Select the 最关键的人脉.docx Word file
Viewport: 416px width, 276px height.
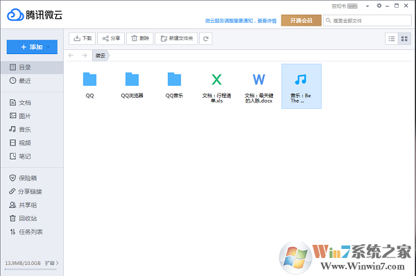[259, 87]
